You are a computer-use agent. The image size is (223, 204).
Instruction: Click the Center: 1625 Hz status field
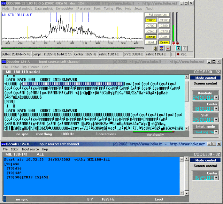tap(86, 54)
